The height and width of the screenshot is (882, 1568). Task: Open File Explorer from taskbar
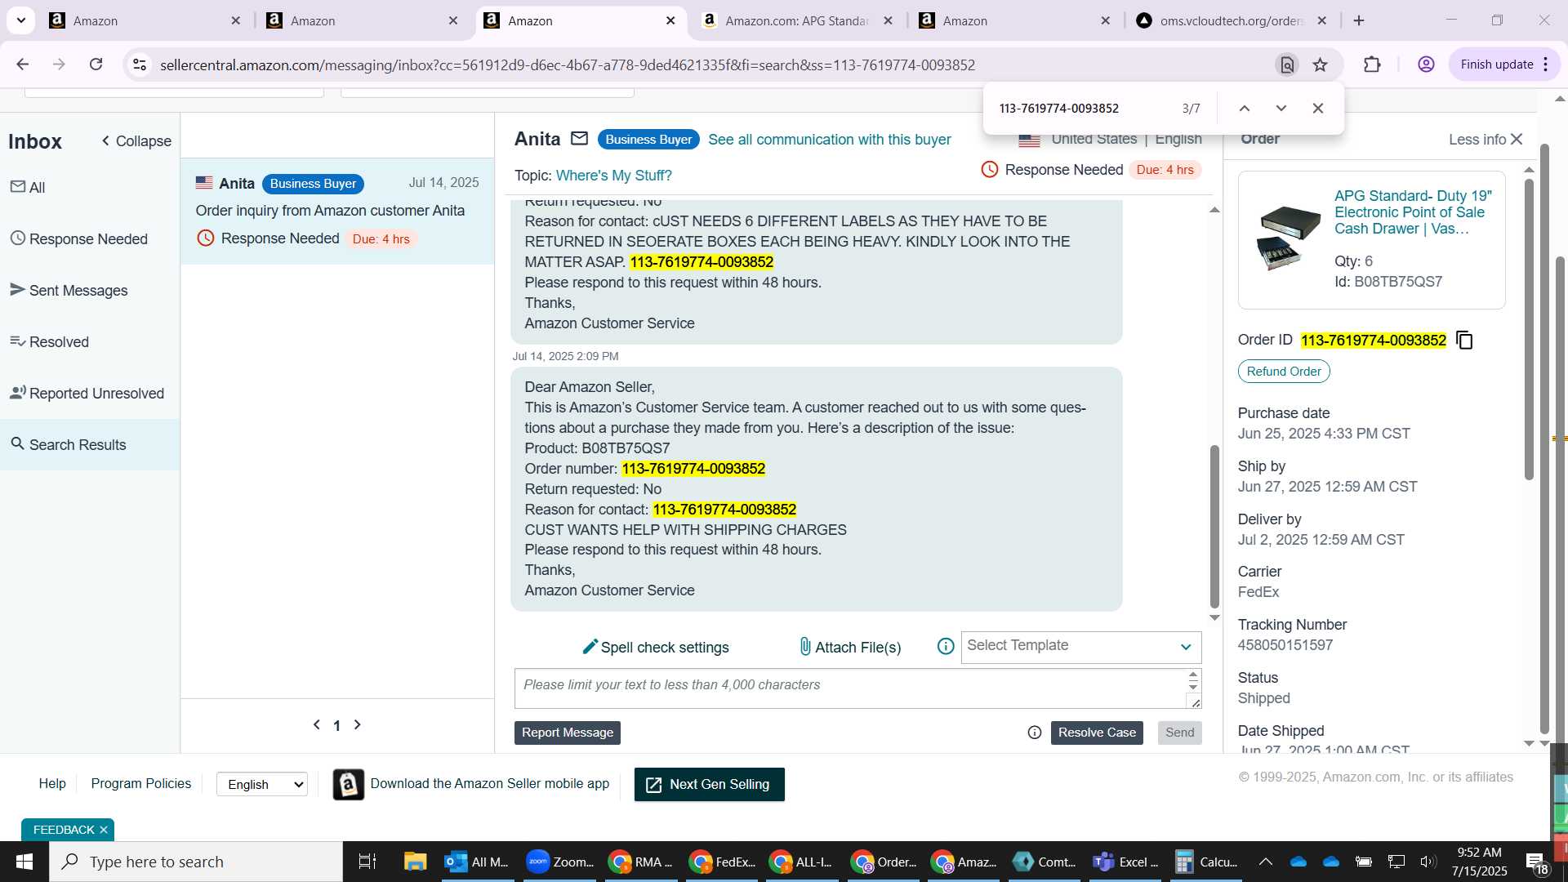[415, 862]
